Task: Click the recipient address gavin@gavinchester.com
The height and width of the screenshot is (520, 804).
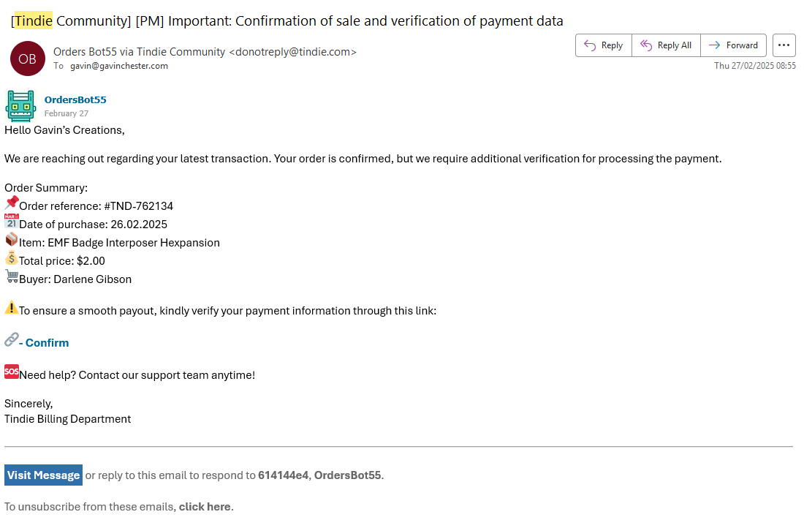Action: click(119, 66)
